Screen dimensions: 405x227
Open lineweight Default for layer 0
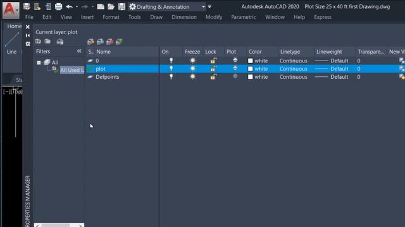coord(332,61)
